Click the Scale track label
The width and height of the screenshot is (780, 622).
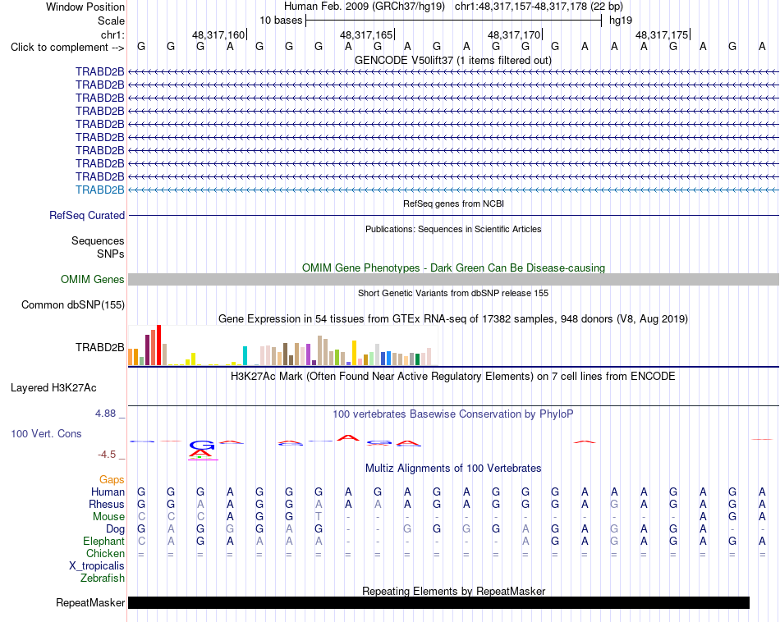coord(111,21)
